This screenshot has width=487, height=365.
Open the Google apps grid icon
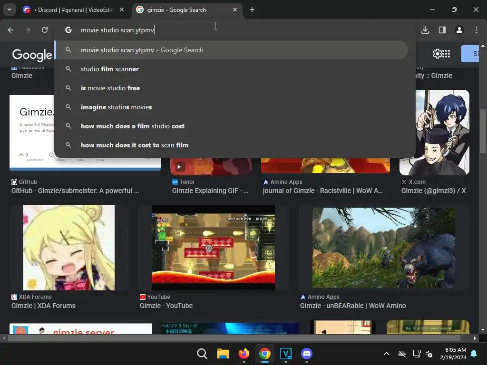click(x=446, y=54)
